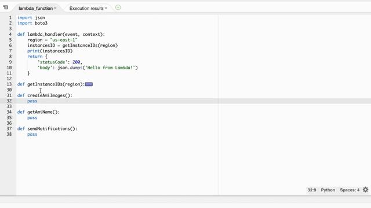
Task: Switch to the lambda_function tab
Action: point(35,8)
